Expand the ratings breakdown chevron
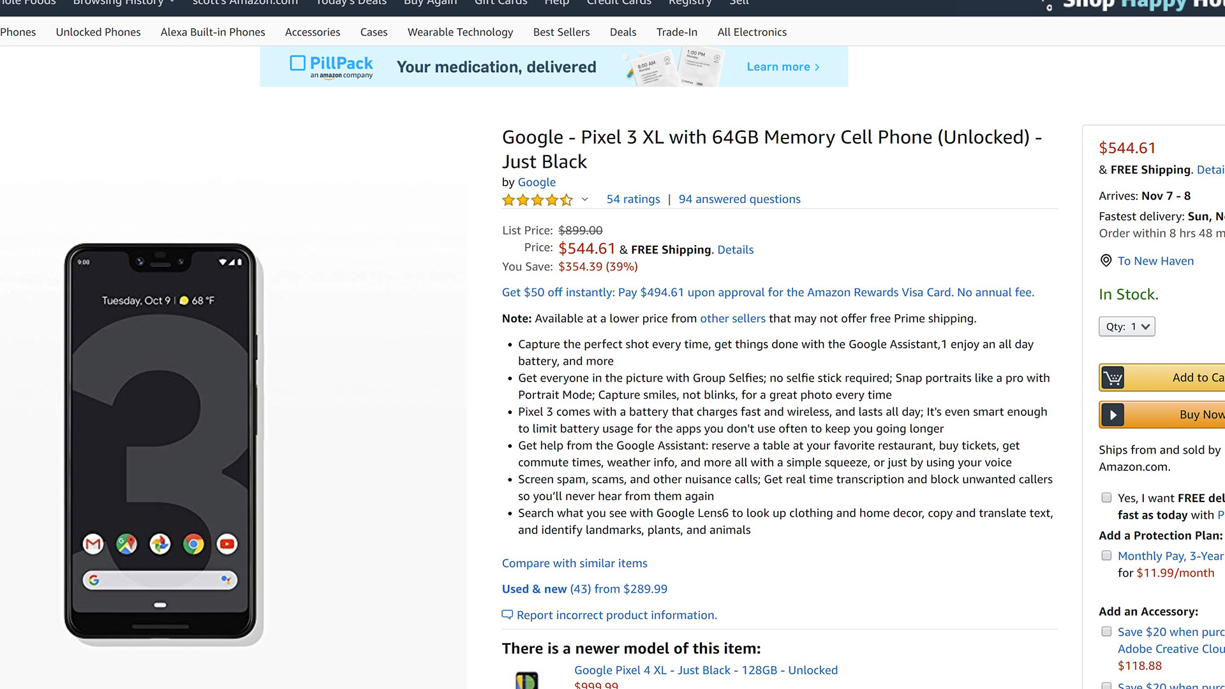The image size is (1225, 689). (x=584, y=200)
